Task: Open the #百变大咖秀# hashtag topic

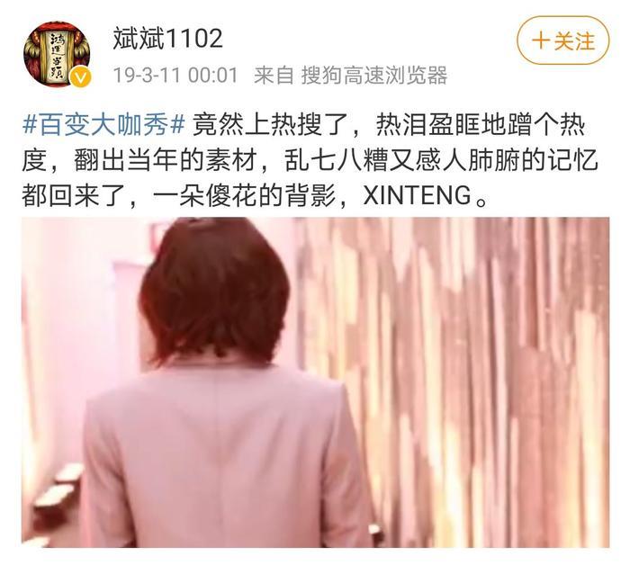Action: click(x=103, y=126)
